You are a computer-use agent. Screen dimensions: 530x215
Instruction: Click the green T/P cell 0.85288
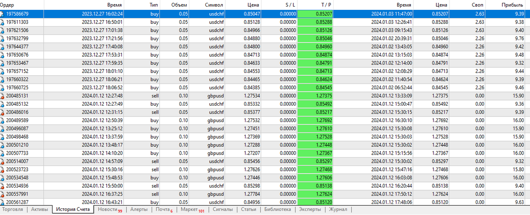click(x=316, y=22)
